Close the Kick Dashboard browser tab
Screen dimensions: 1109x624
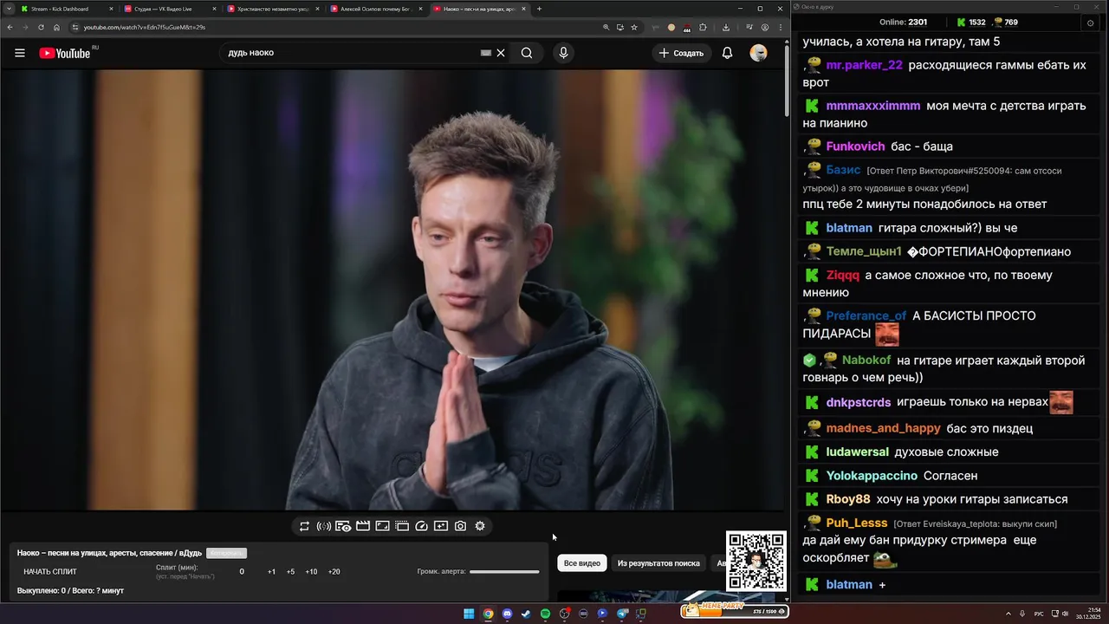coord(111,9)
